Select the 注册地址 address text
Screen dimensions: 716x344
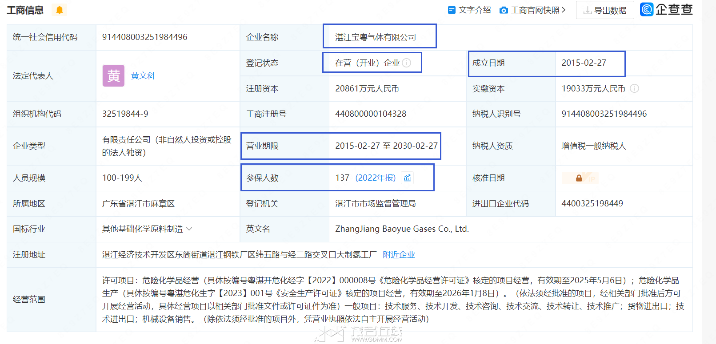(240, 254)
